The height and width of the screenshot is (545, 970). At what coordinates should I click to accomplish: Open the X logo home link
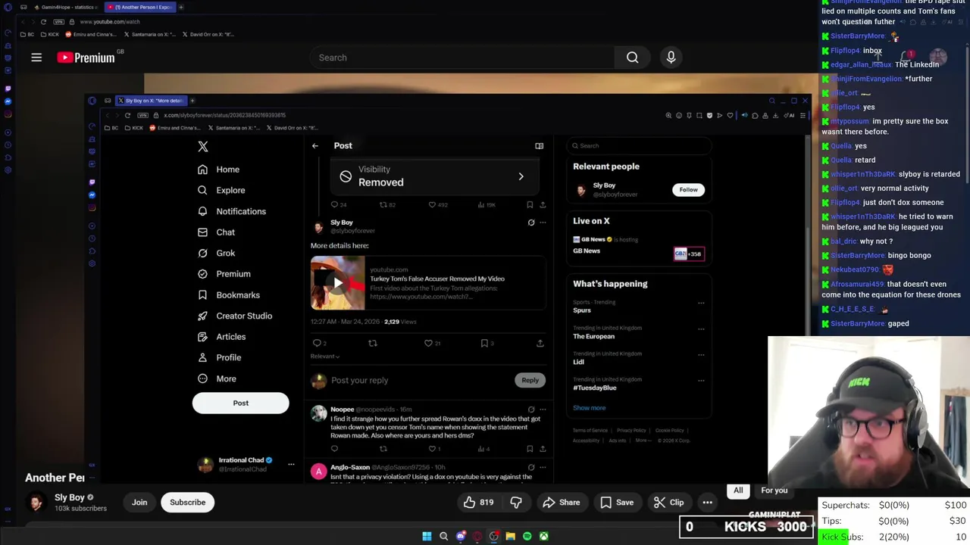(x=203, y=147)
